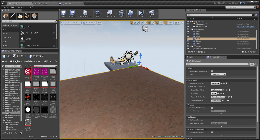Open the ファイル (File) menu
Screen dimensions: 260x140
(x=5, y=7)
